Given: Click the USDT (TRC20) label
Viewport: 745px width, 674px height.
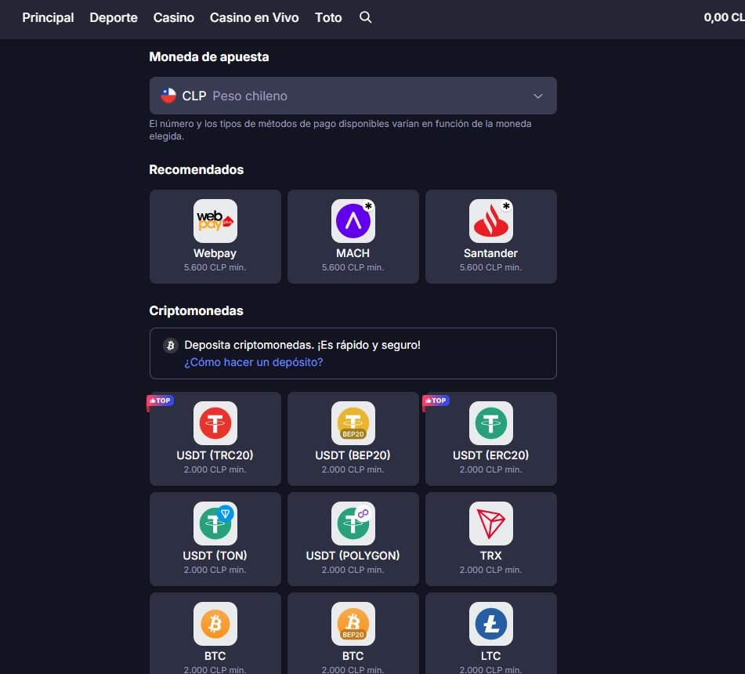Looking at the screenshot, I should [215, 455].
